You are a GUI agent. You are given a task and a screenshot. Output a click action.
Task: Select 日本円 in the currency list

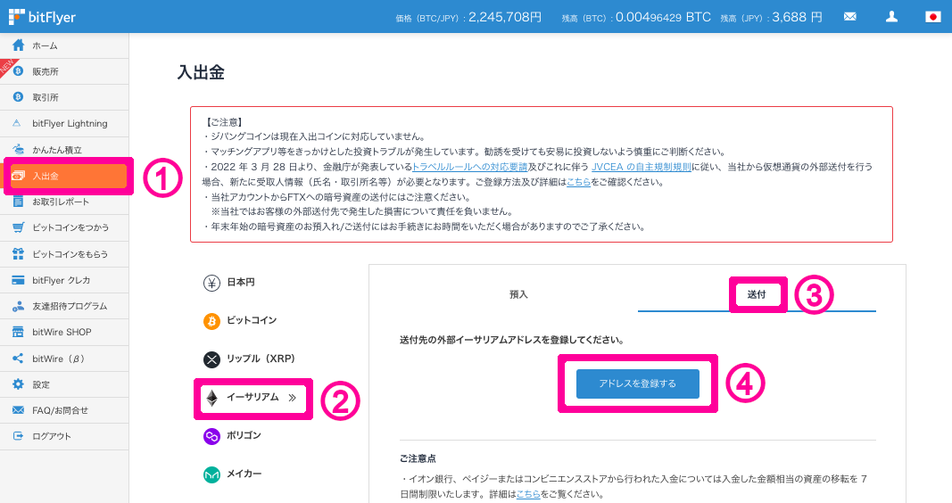240,282
